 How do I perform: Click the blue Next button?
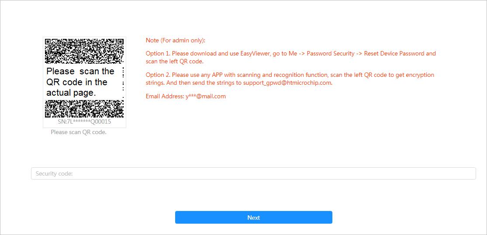tap(253, 218)
